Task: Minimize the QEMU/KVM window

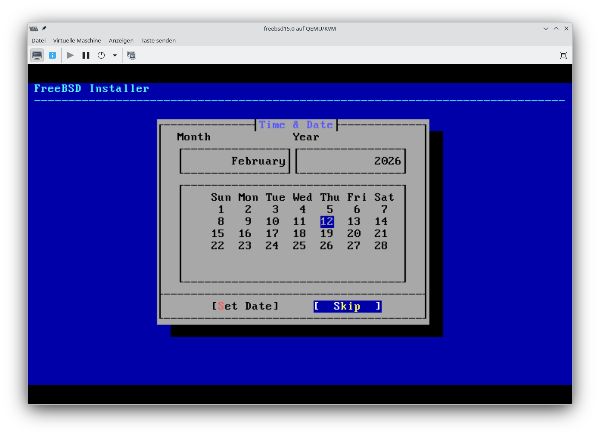Action: point(546,28)
